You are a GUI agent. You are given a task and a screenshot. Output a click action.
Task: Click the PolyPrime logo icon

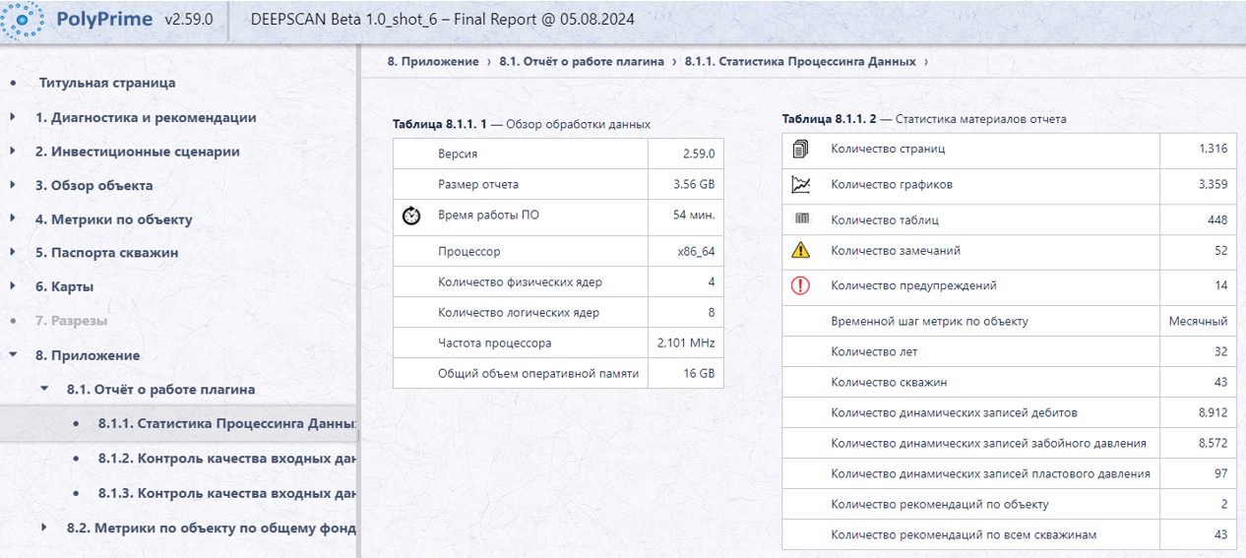[x=24, y=20]
